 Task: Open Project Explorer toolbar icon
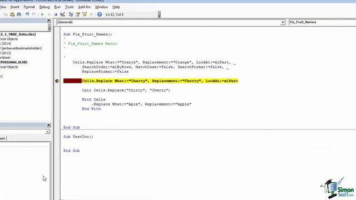click(x=71, y=14)
